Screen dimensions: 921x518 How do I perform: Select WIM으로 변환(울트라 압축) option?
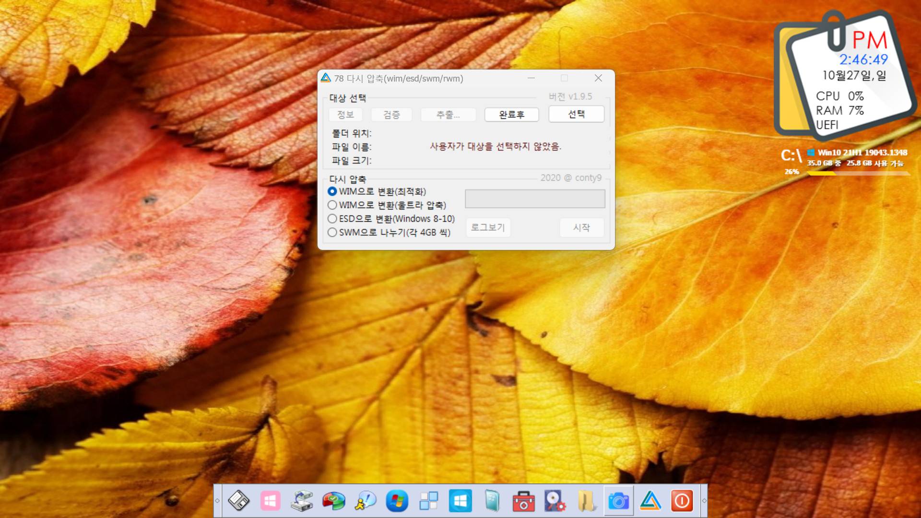click(387, 205)
